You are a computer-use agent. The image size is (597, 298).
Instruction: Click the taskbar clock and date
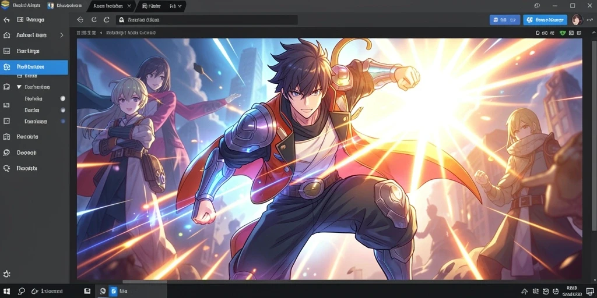click(x=571, y=291)
